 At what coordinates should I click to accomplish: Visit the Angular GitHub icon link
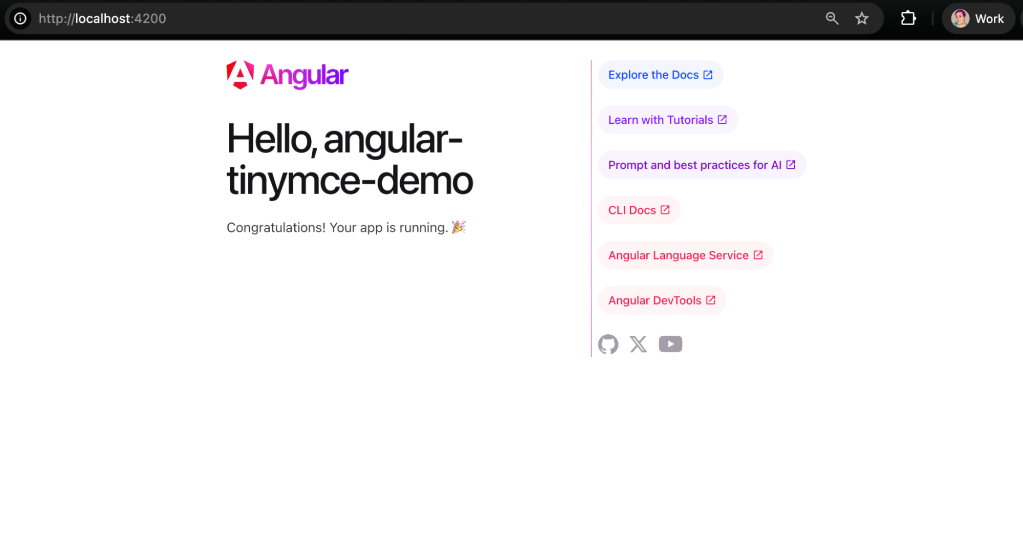coord(608,344)
